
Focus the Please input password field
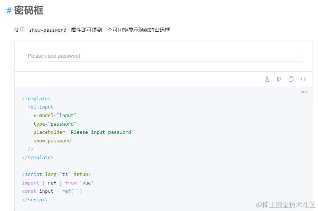[x=163, y=56]
